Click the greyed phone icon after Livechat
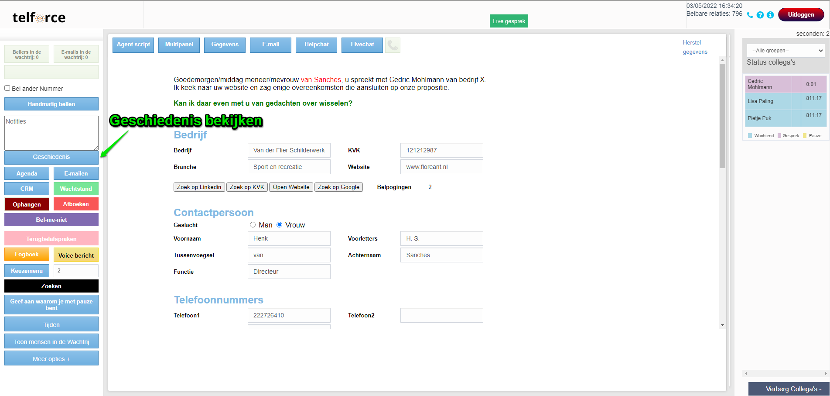Viewport: 830px width, 396px height. (x=393, y=45)
